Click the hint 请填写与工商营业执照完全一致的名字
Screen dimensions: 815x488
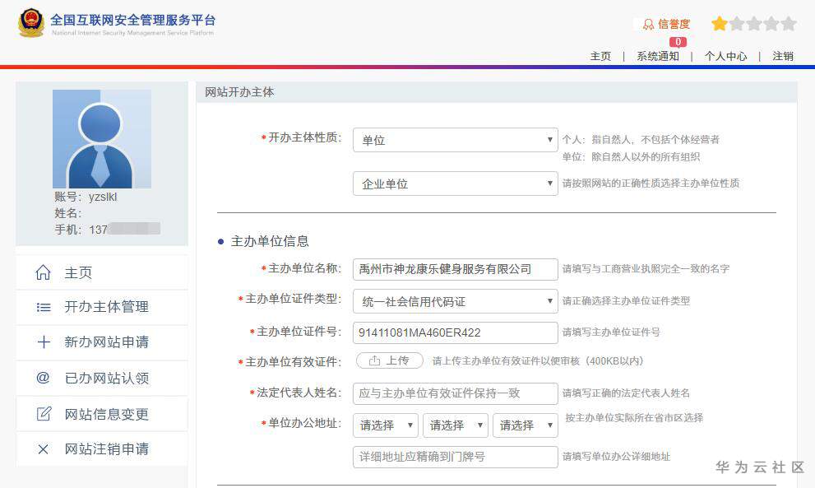pos(646,269)
